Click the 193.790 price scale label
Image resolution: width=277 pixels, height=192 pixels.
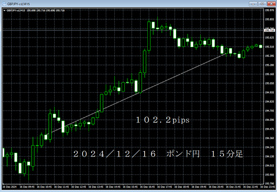[x=269, y=174]
